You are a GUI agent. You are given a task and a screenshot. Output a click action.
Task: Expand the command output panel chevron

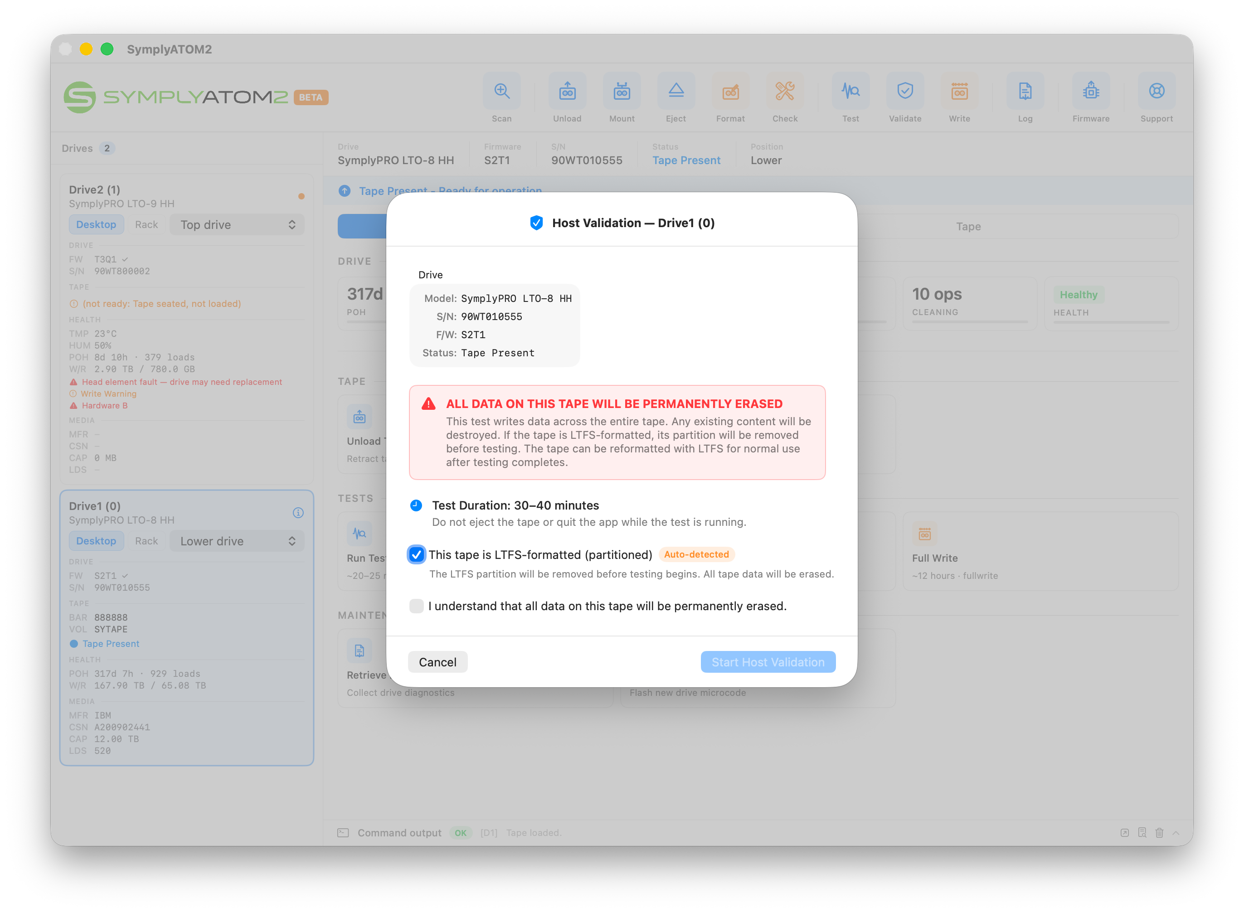coord(1176,833)
